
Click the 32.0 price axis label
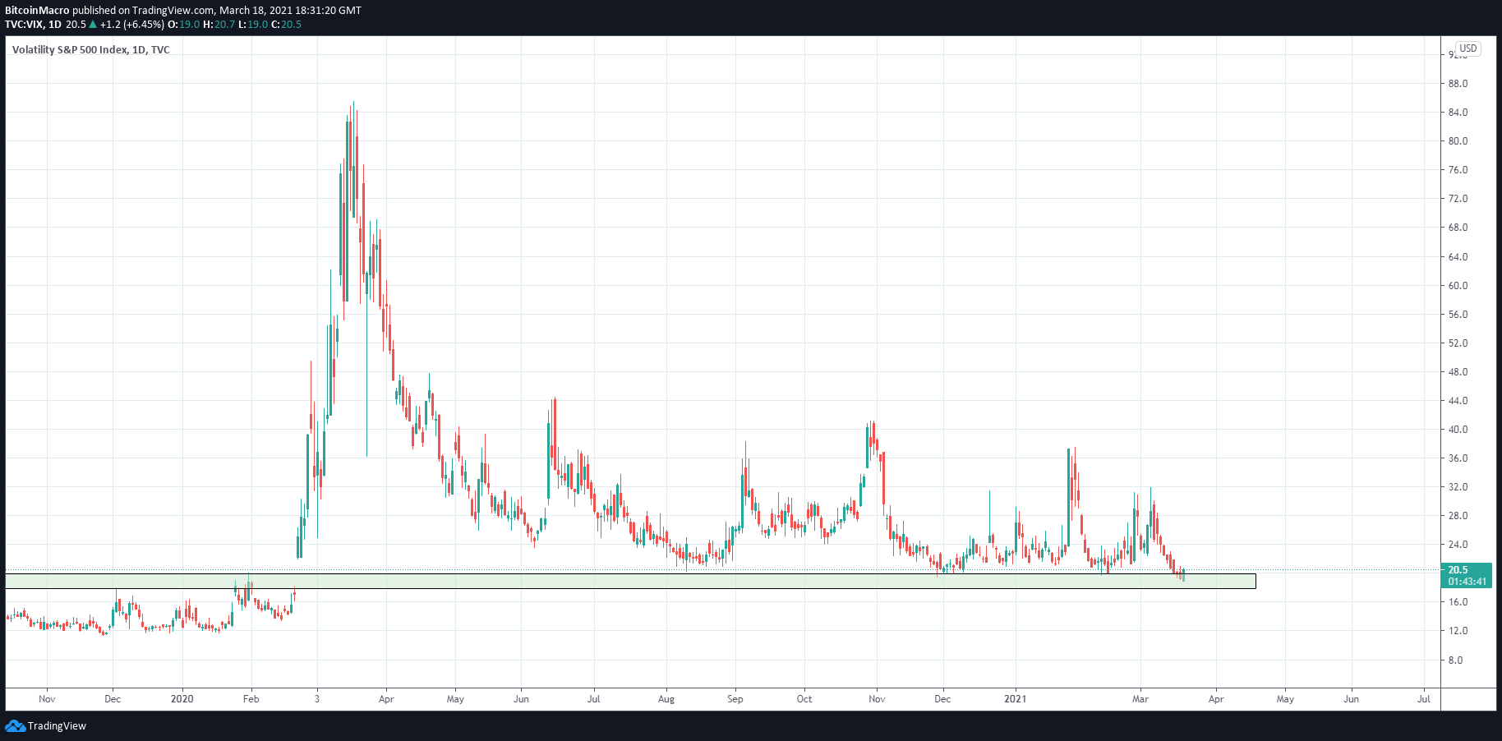point(1458,487)
